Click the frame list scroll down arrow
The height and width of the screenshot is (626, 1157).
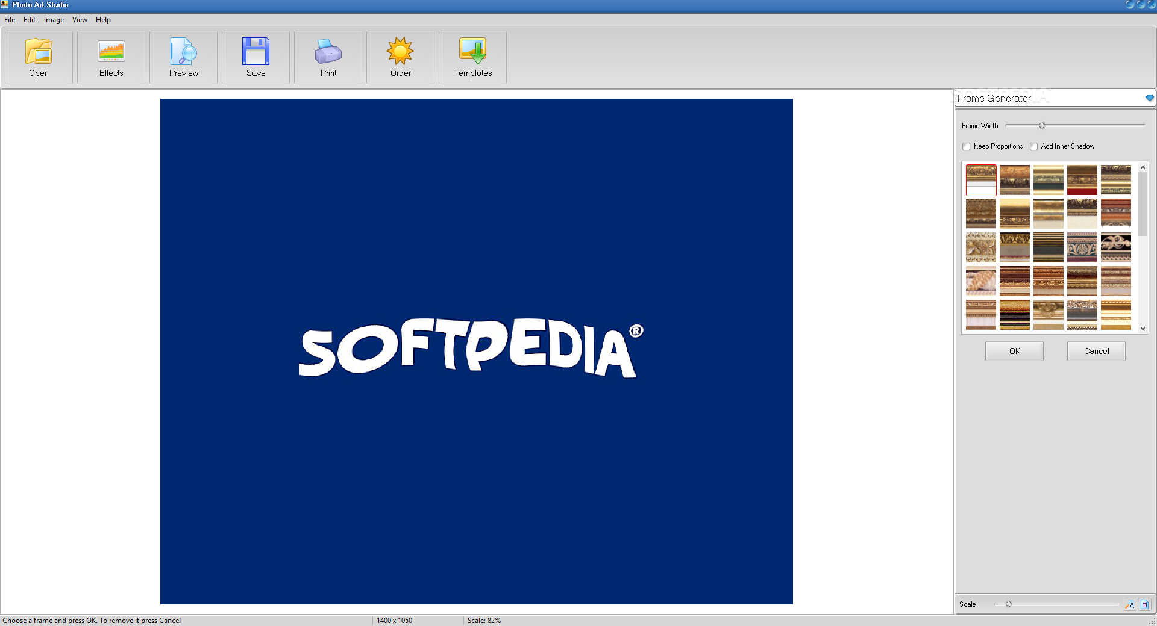click(x=1143, y=328)
